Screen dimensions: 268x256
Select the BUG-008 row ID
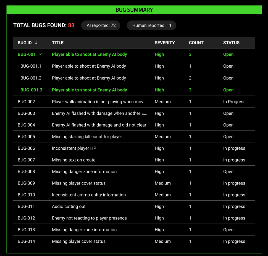pyautogui.click(x=26, y=172)
